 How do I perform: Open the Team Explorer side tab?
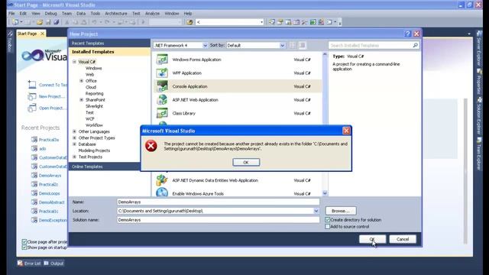pyautogui.click(x=479, y=154)
